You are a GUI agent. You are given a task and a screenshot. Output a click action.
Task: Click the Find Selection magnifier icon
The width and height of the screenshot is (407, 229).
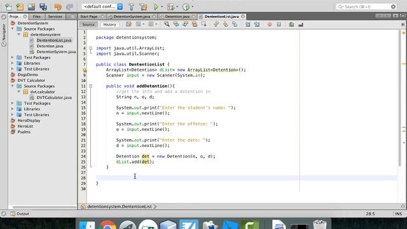pyautogui.click(x=167, y=24)
